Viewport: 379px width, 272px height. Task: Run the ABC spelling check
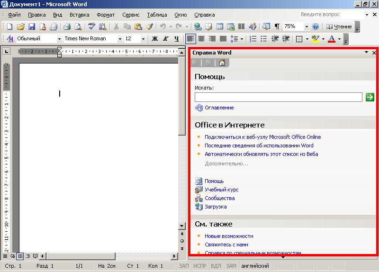(91, 26)
